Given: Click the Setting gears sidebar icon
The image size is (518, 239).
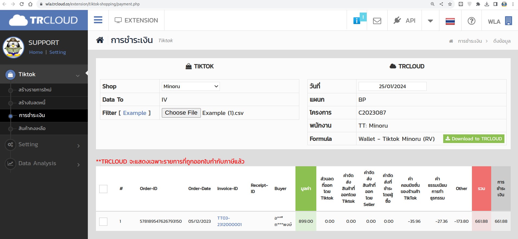Looking at the screenshot, I should pos(10,145).
